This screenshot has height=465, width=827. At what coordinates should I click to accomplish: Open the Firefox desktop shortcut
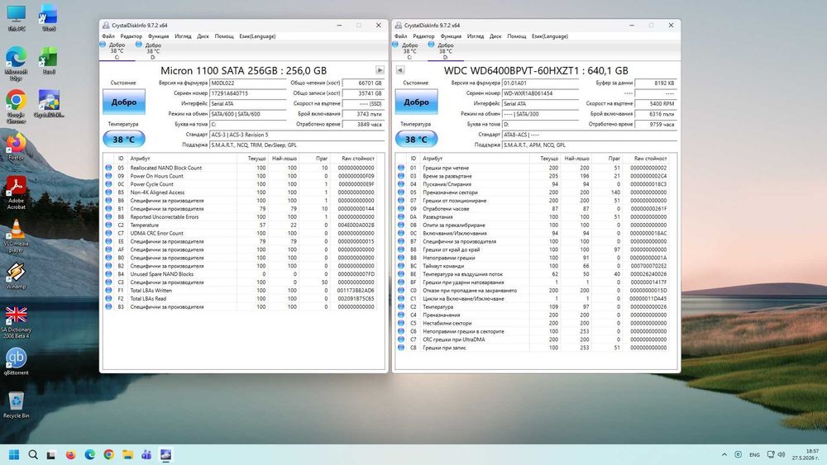pos(16,147)
